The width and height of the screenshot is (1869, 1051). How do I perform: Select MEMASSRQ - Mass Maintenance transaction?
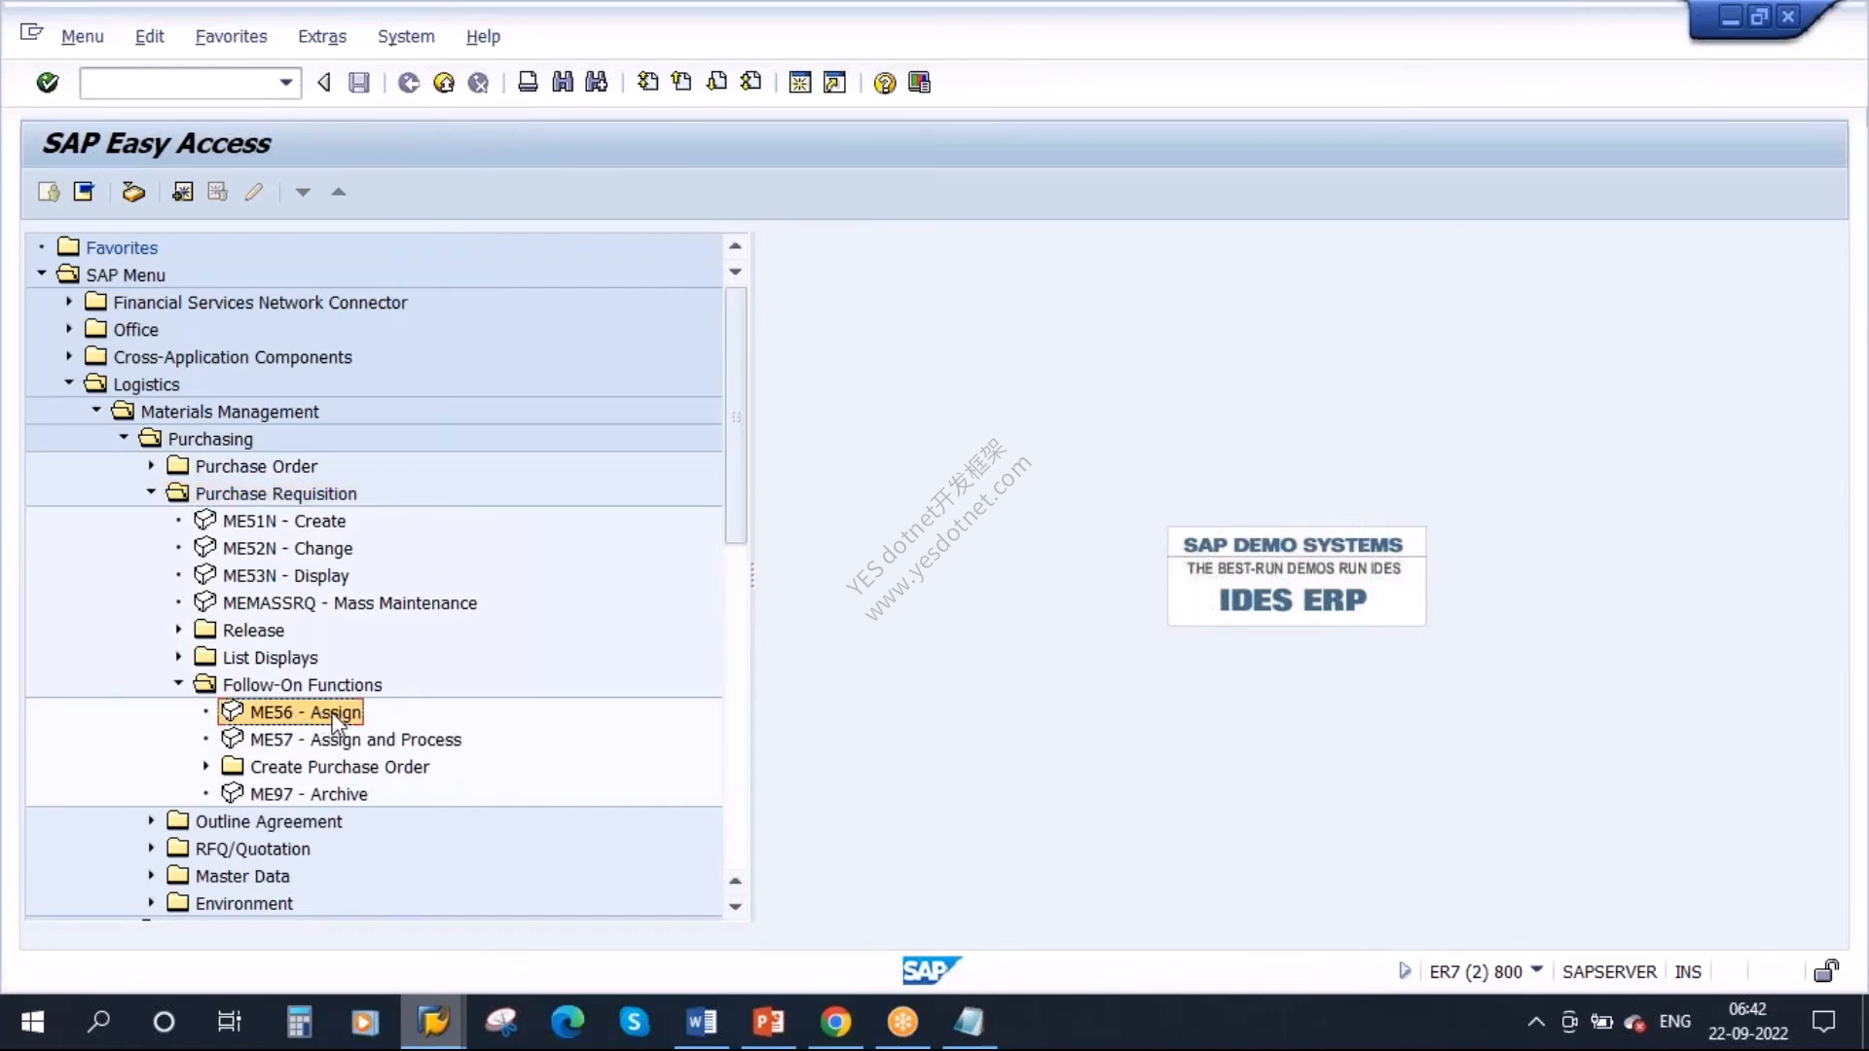click(349, 602)
